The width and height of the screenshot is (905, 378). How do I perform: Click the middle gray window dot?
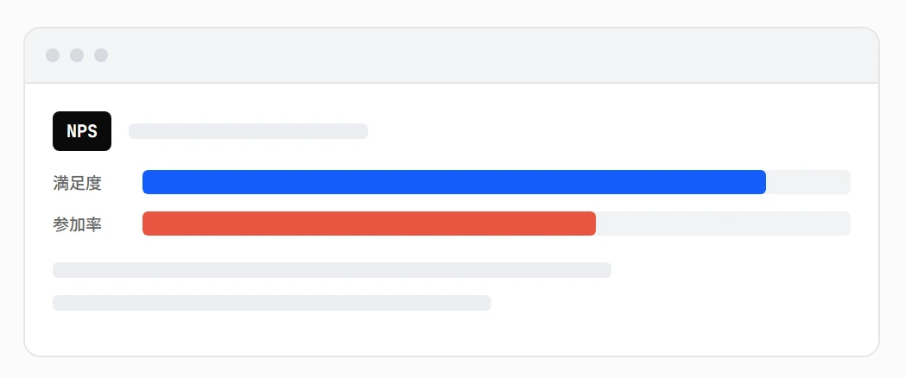tap(77, 55)
